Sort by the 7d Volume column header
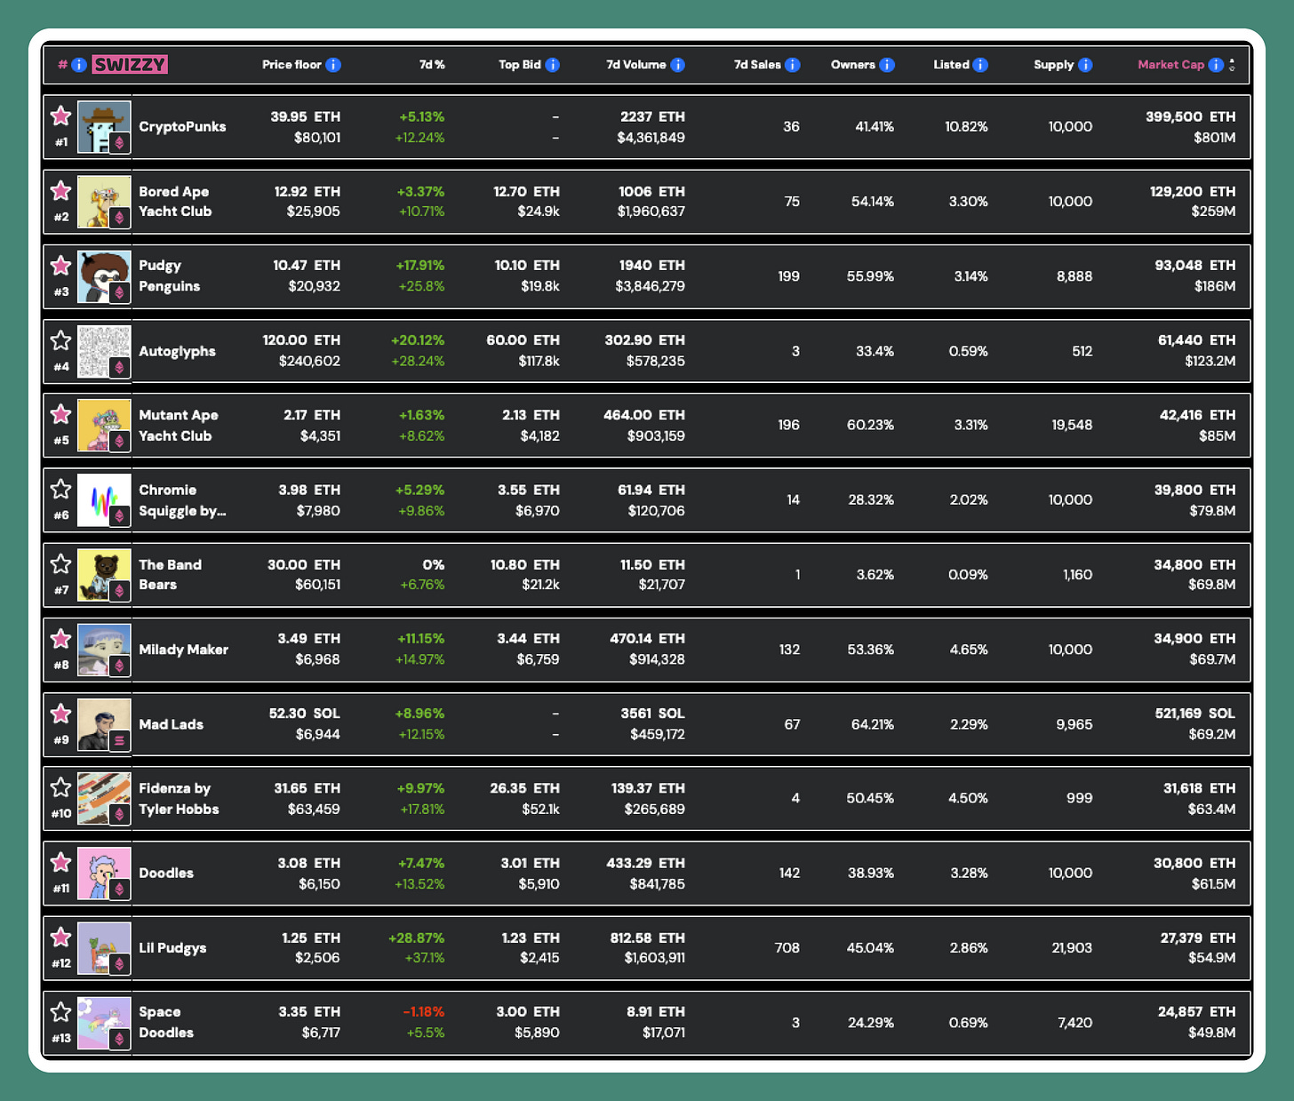 pos(635,65)
